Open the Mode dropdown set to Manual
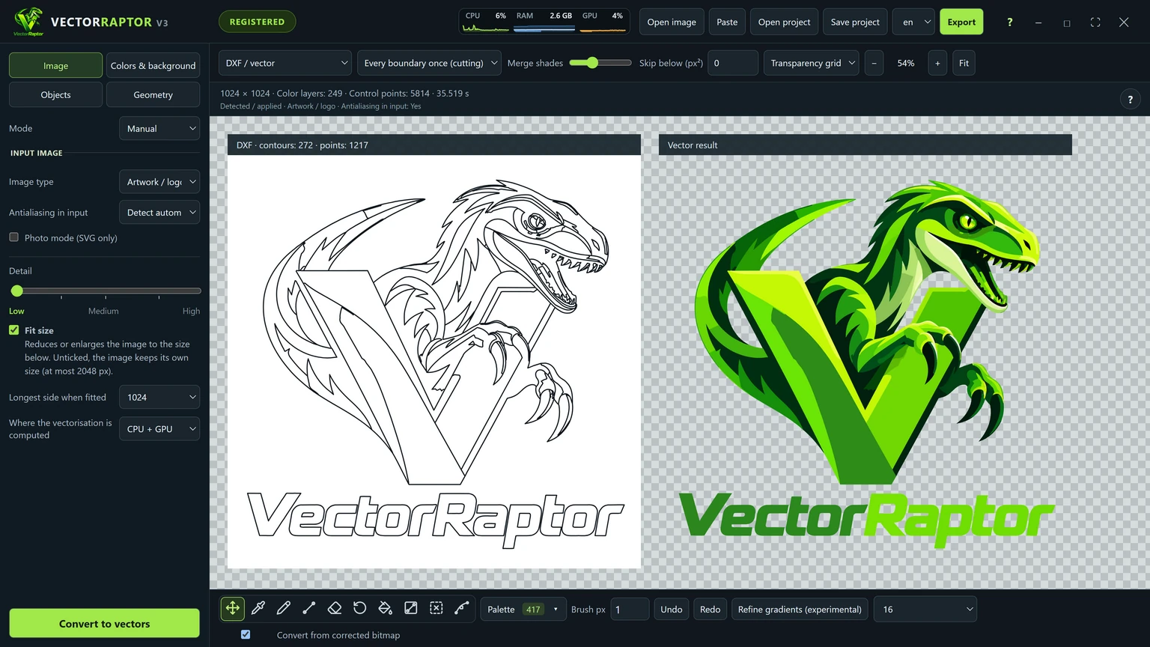1150x647 pixels. point(159,128)
